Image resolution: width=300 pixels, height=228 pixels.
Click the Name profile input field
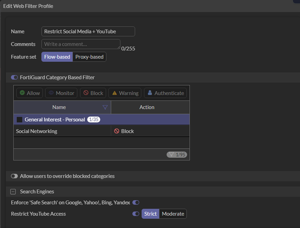tap(88, 31)
